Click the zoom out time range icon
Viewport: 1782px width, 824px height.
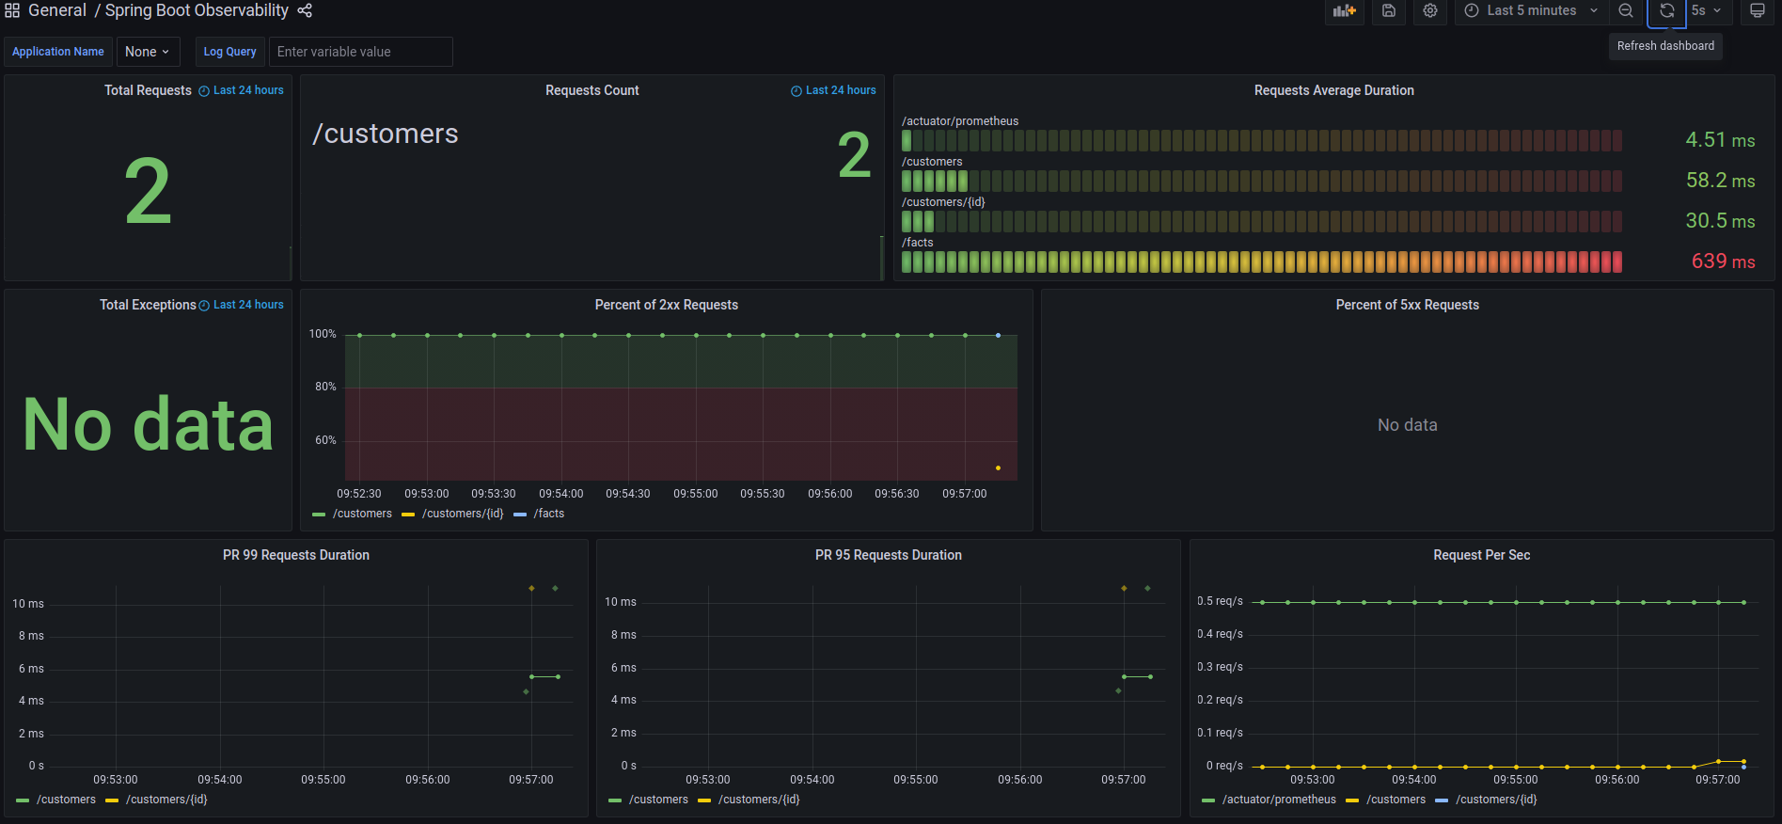[x=1625, y=10]
